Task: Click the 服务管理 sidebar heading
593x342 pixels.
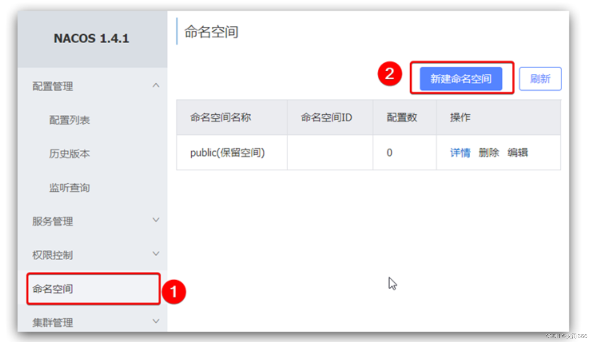Action: tap(53, 221)
